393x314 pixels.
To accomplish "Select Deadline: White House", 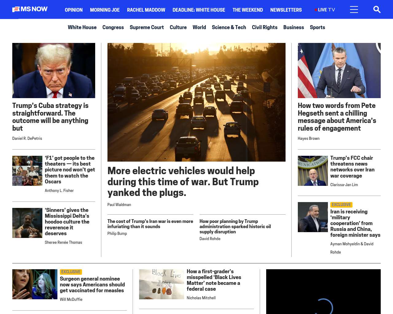I will 199,10.
